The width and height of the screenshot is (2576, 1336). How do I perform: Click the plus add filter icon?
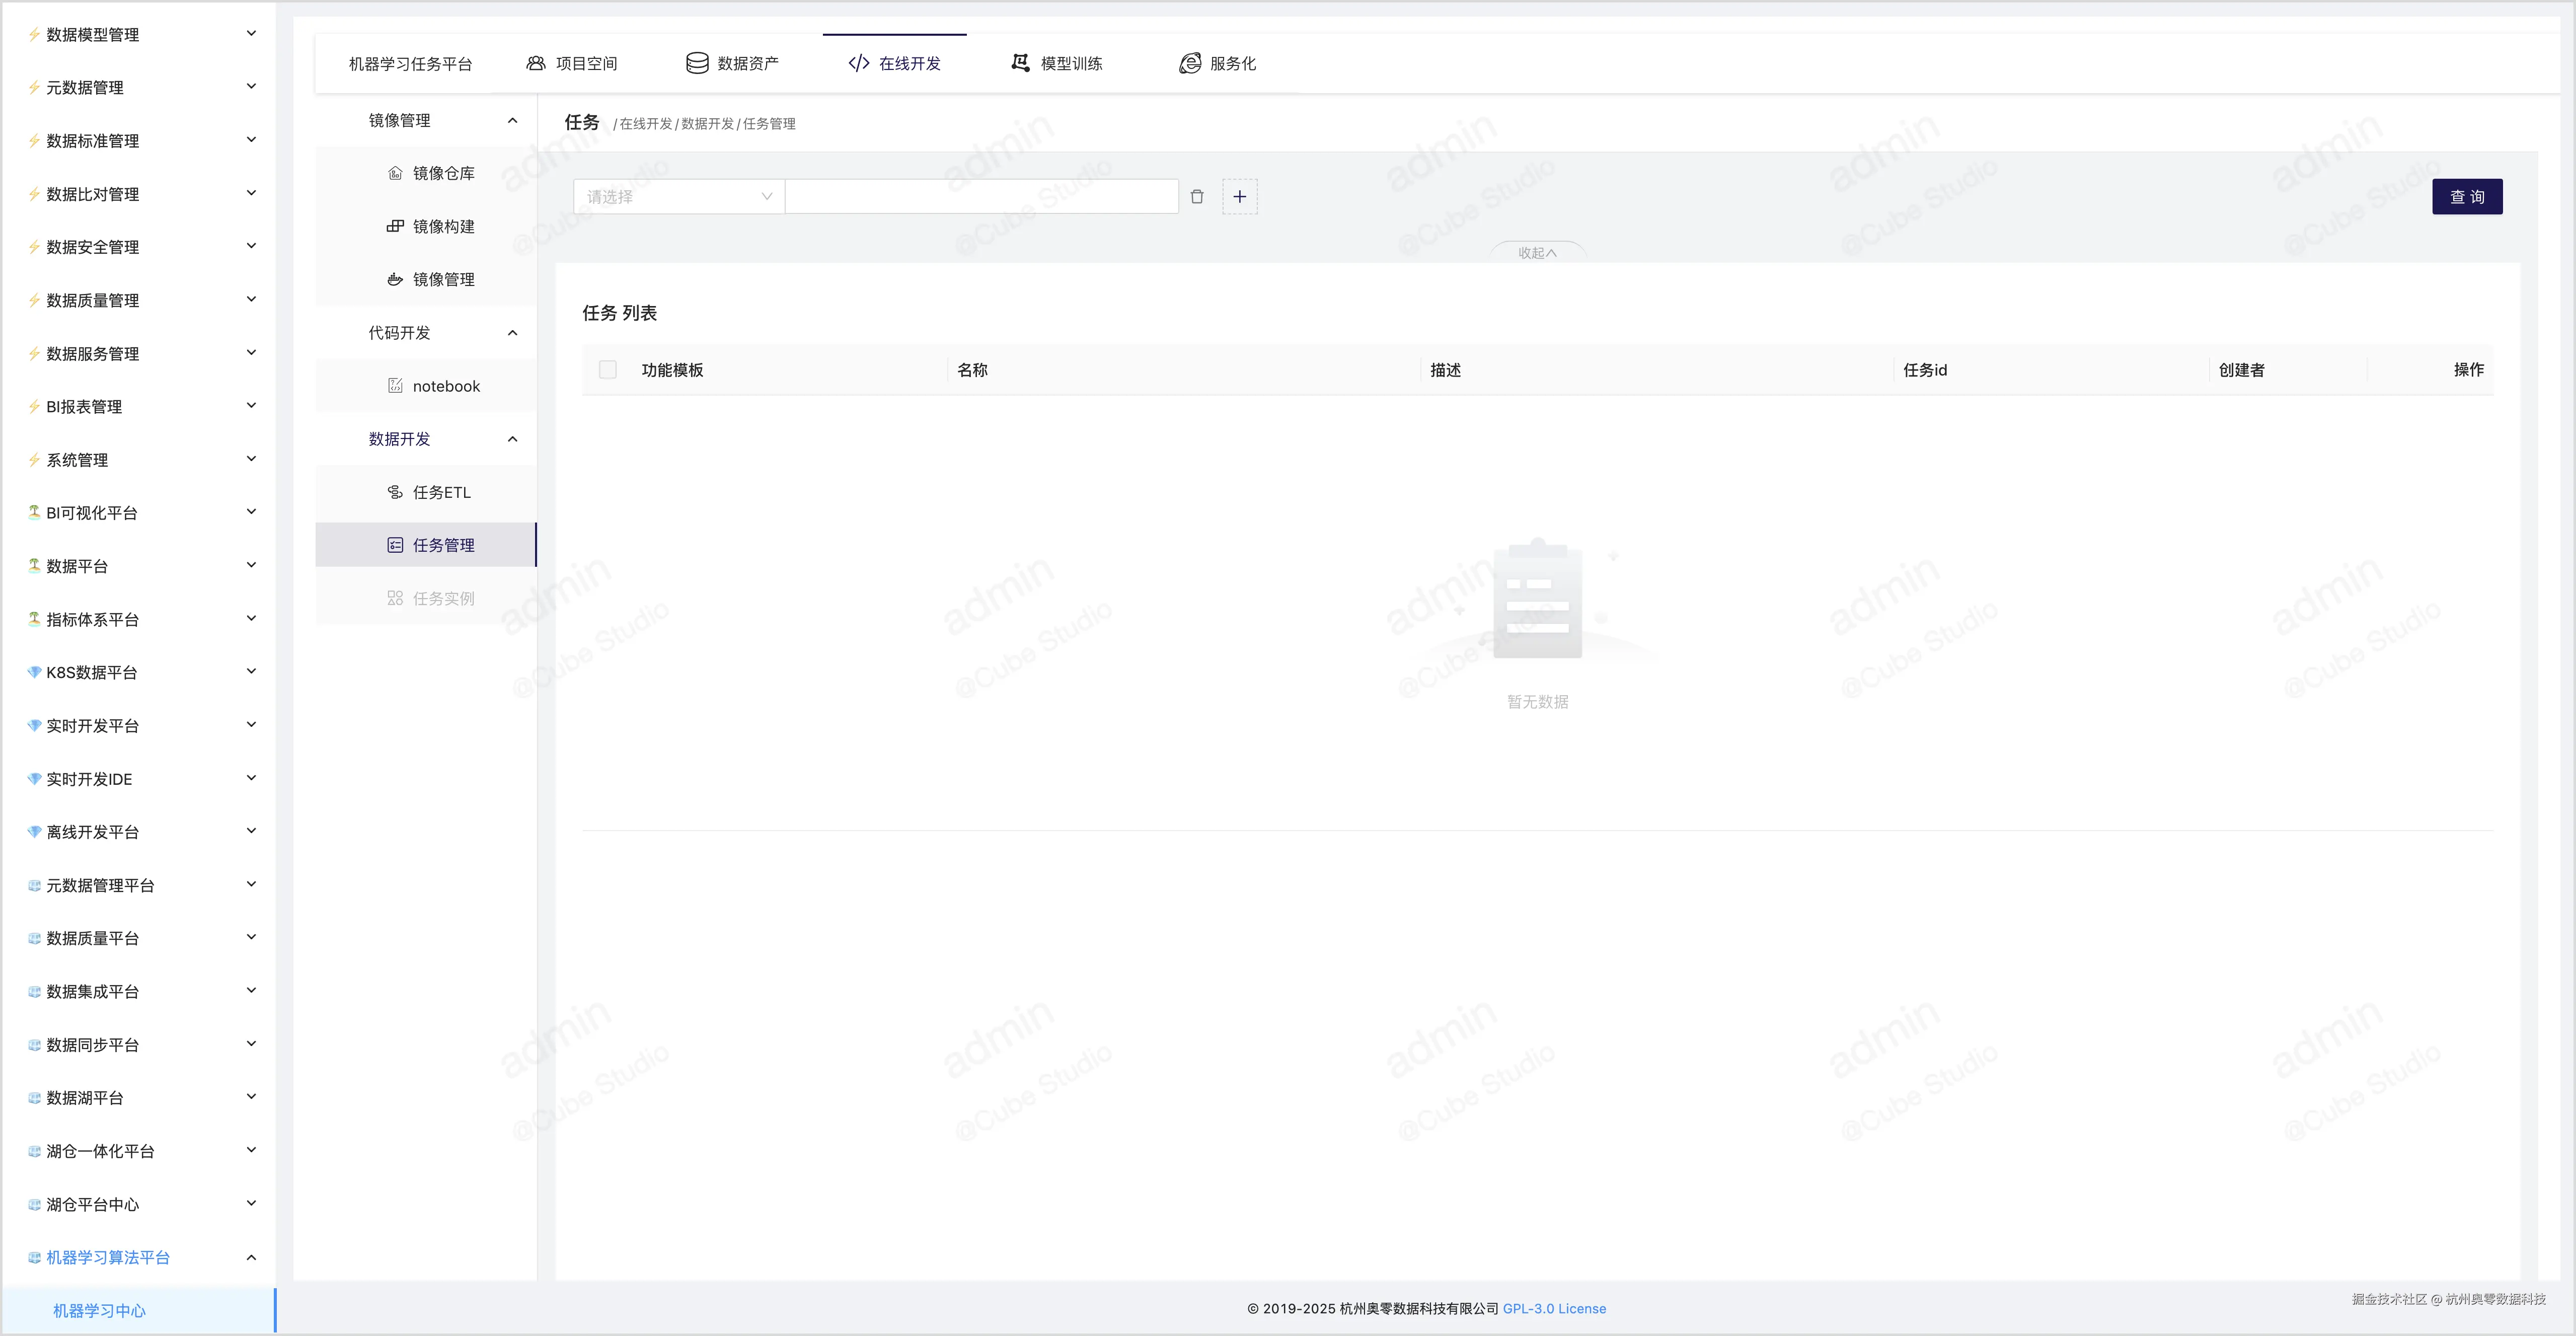click(x=1239, y=197)
